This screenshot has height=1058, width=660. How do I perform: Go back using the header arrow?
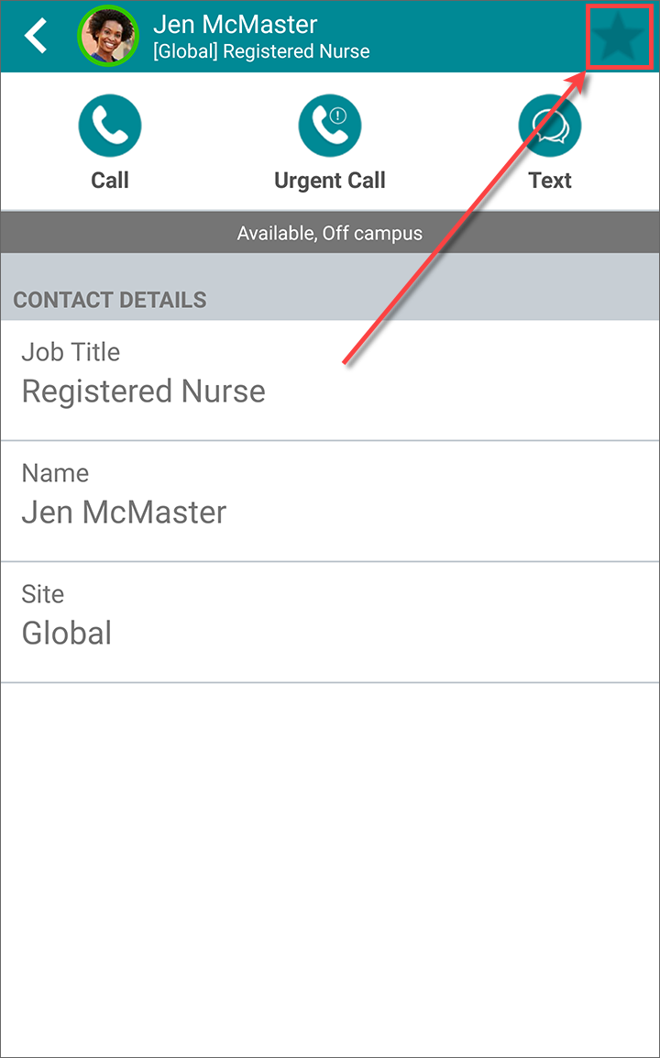click(x=37, y=37)
